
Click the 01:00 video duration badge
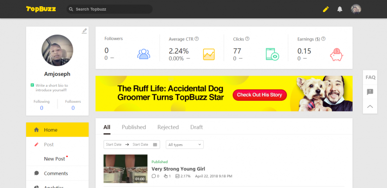(x=140, y=179)
